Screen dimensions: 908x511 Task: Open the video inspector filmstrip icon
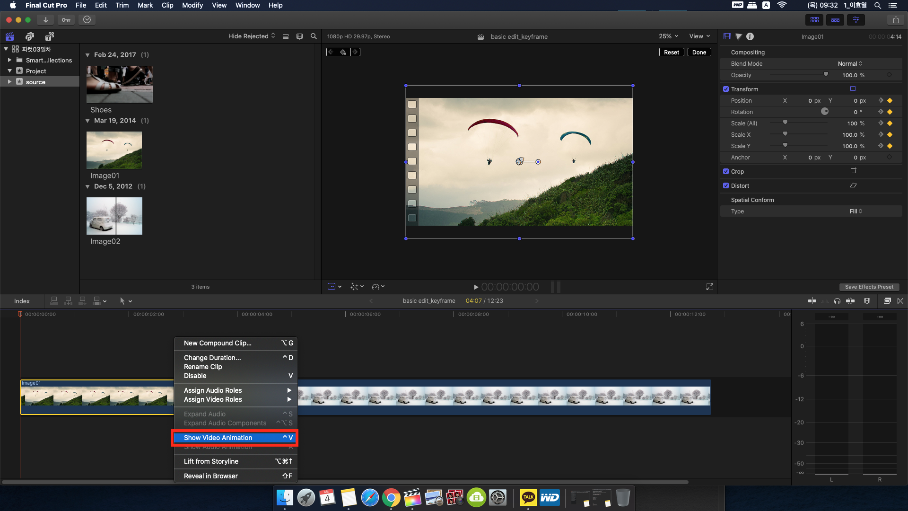point(727,36)
